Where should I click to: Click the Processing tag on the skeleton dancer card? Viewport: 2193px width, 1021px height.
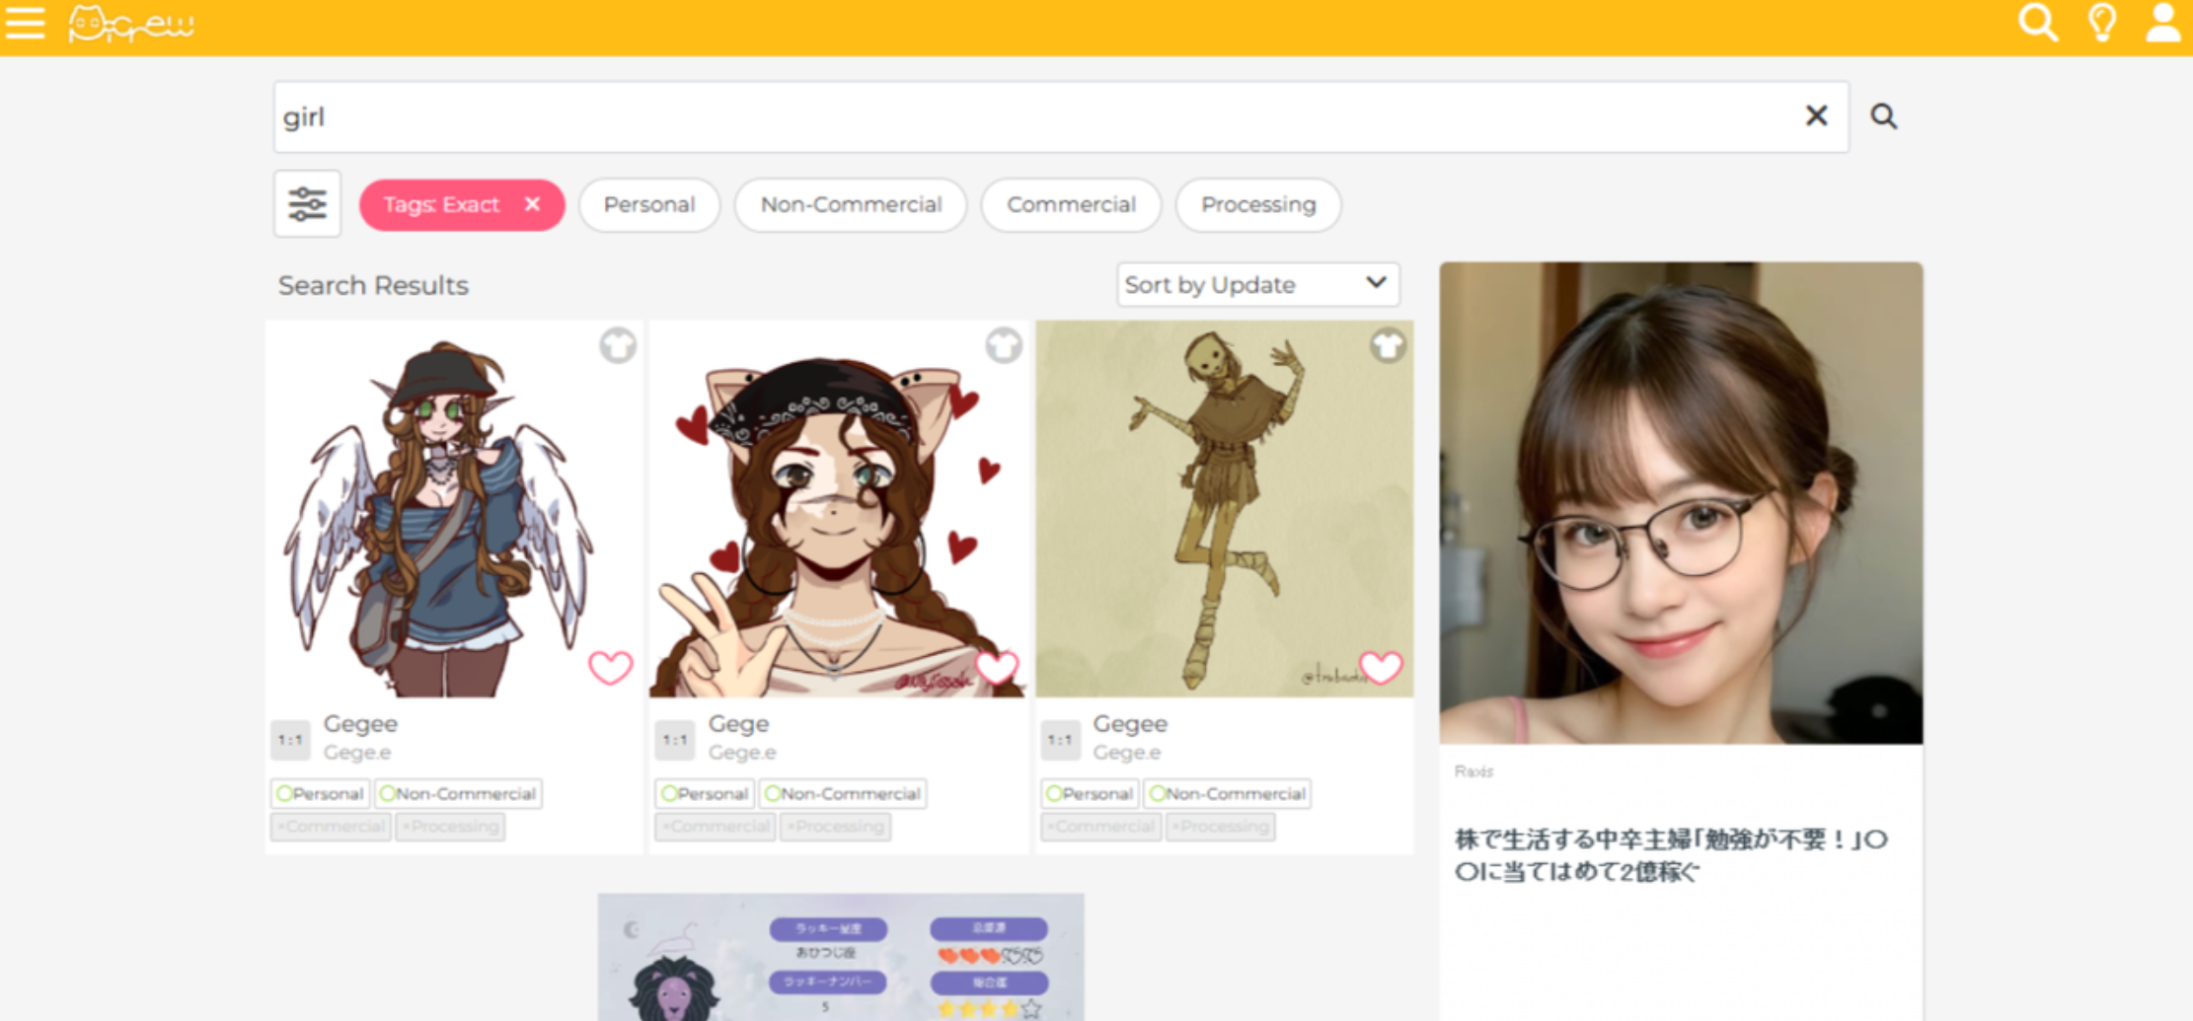pyautogui.click(x=1220, y=827)
